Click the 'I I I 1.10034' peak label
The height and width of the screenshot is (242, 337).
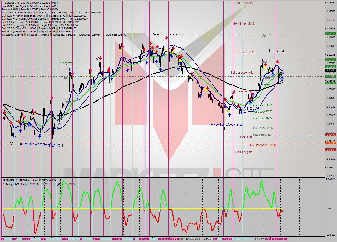275,50
